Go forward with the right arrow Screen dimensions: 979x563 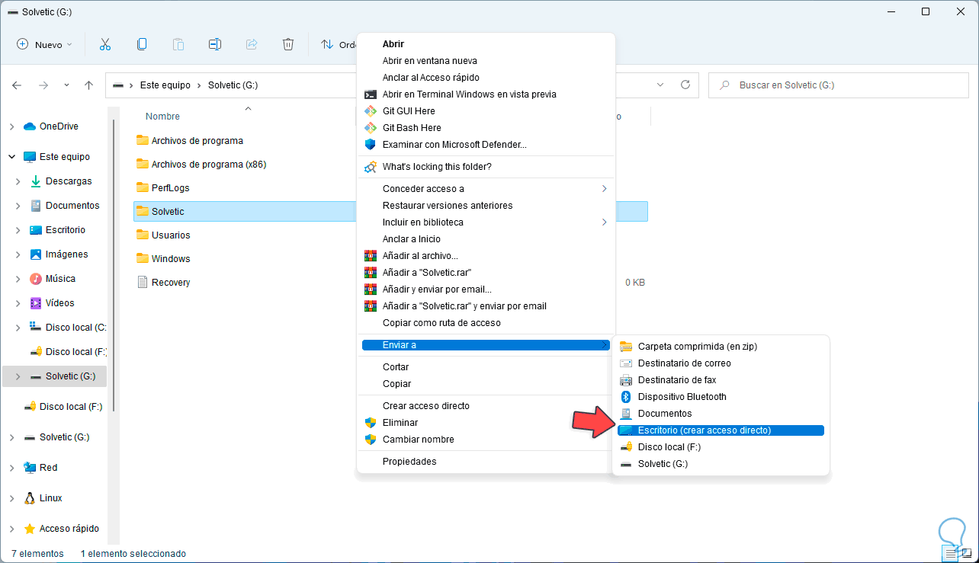pyautogui.click(x=43, y=85)
